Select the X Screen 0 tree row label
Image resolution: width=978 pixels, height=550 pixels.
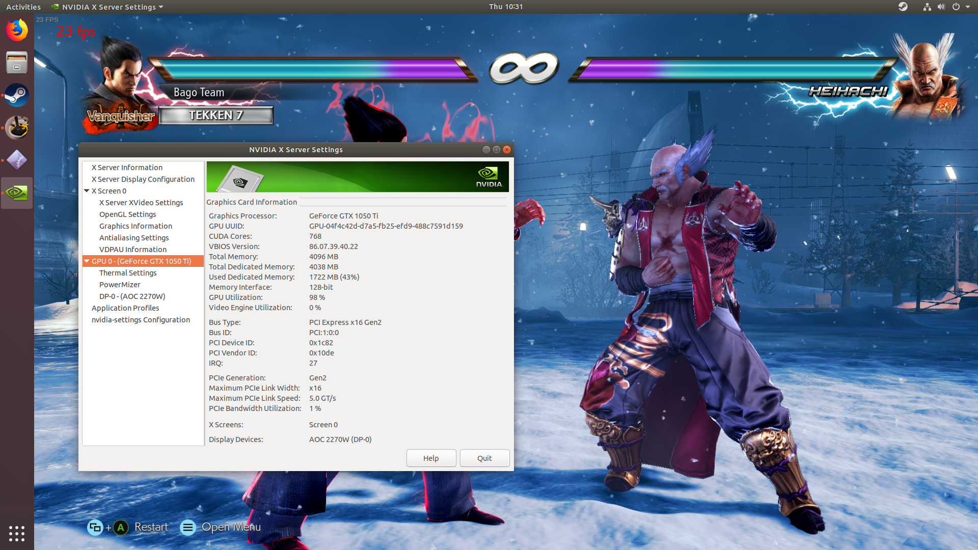click(x=109, y=191)
